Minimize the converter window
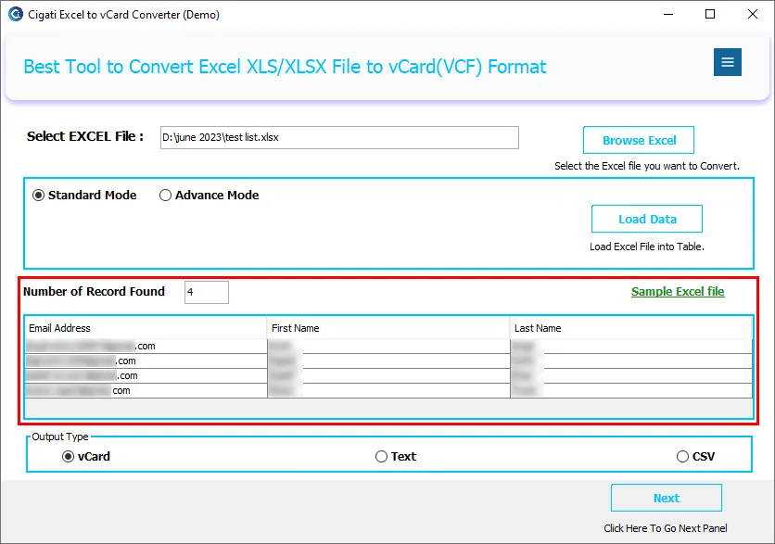Screen dimensions: 775x544 [668, 14]
